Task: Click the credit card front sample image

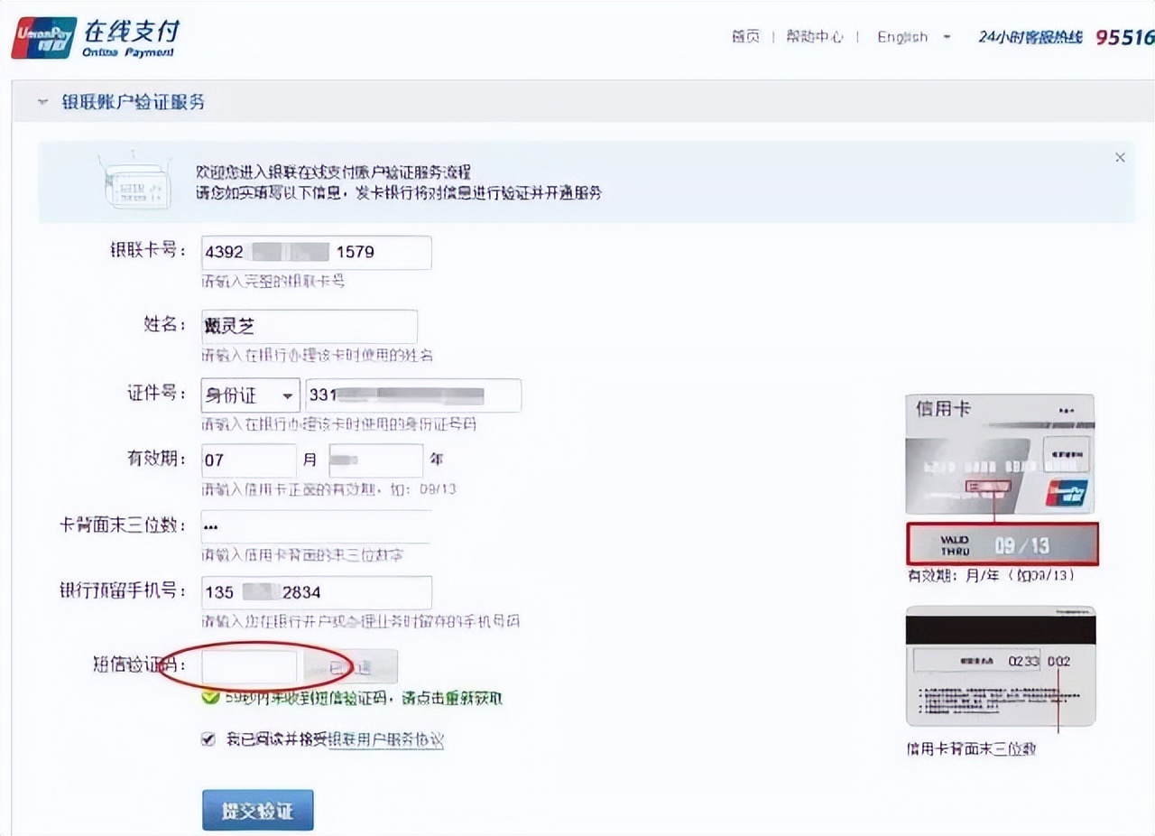Action: [1000, 451]
